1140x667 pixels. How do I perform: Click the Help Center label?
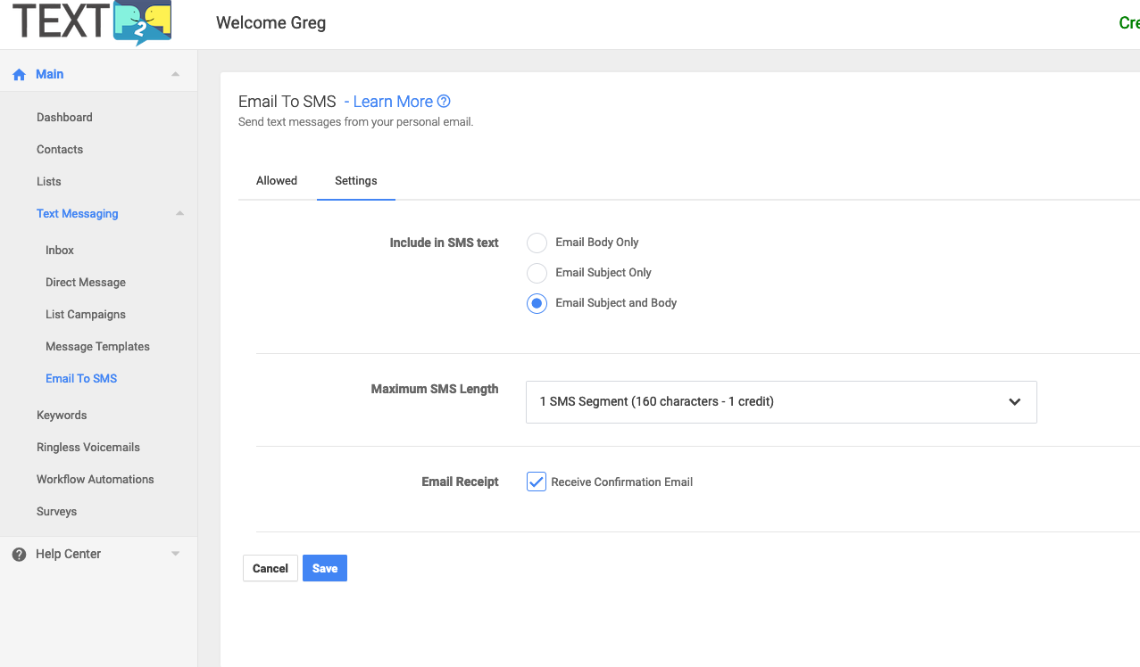click(x=69, y=555)
